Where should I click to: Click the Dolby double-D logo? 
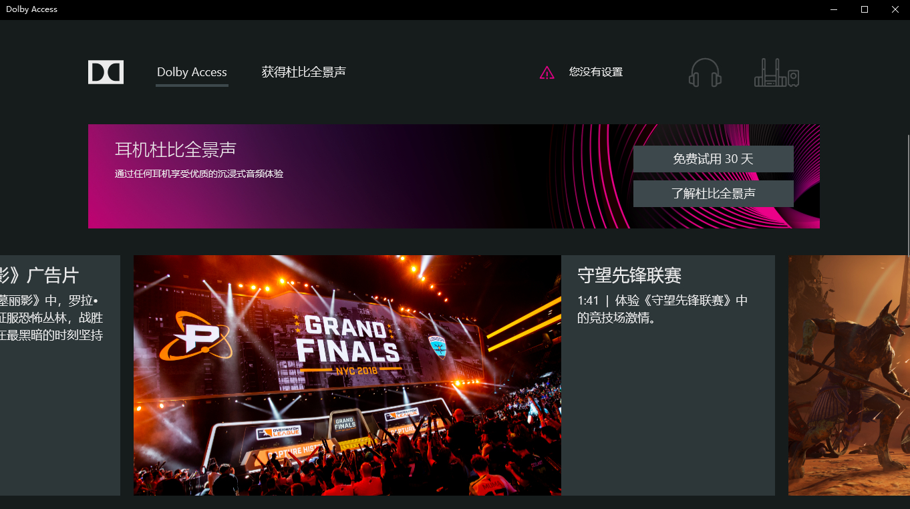click(106, 72)
